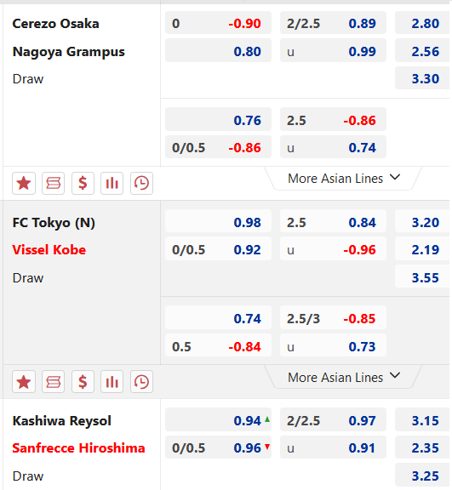Bet under at 0.73 FC Tokyo match
This screenshot has width=452, height=490.
coord(333,345)
